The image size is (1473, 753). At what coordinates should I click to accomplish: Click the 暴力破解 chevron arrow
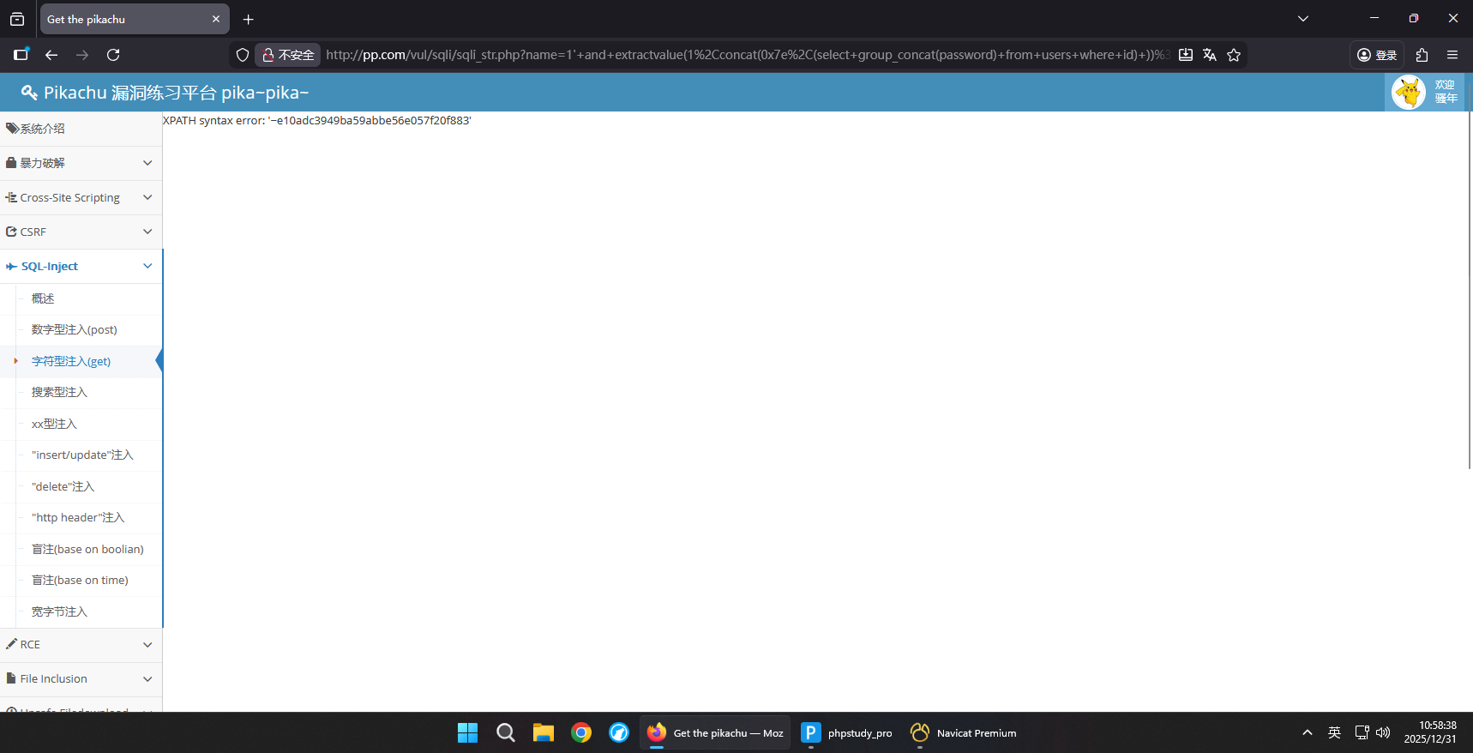click(147, 163)
